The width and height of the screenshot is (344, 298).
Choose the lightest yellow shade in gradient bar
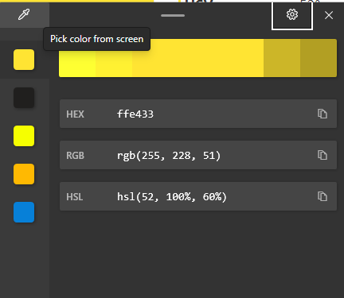point(77,64)
